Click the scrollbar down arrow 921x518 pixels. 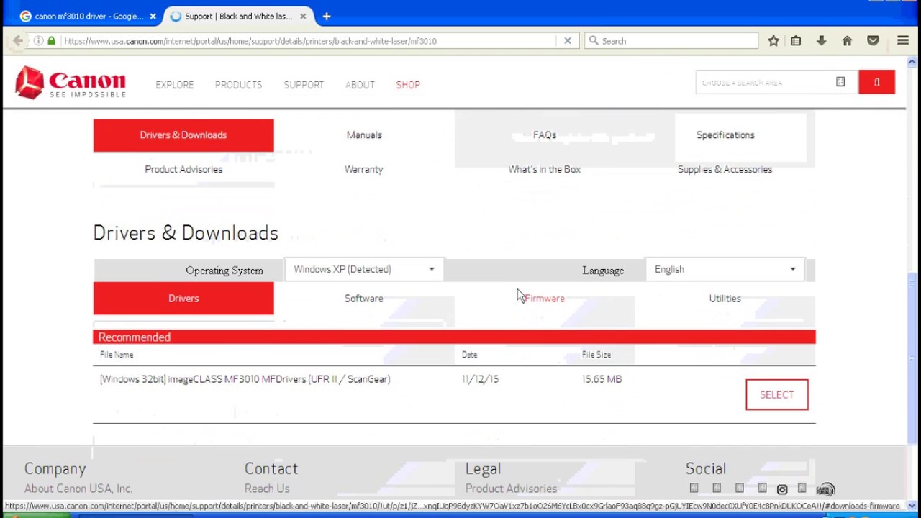pyautogui.click(x=912, y=506)
